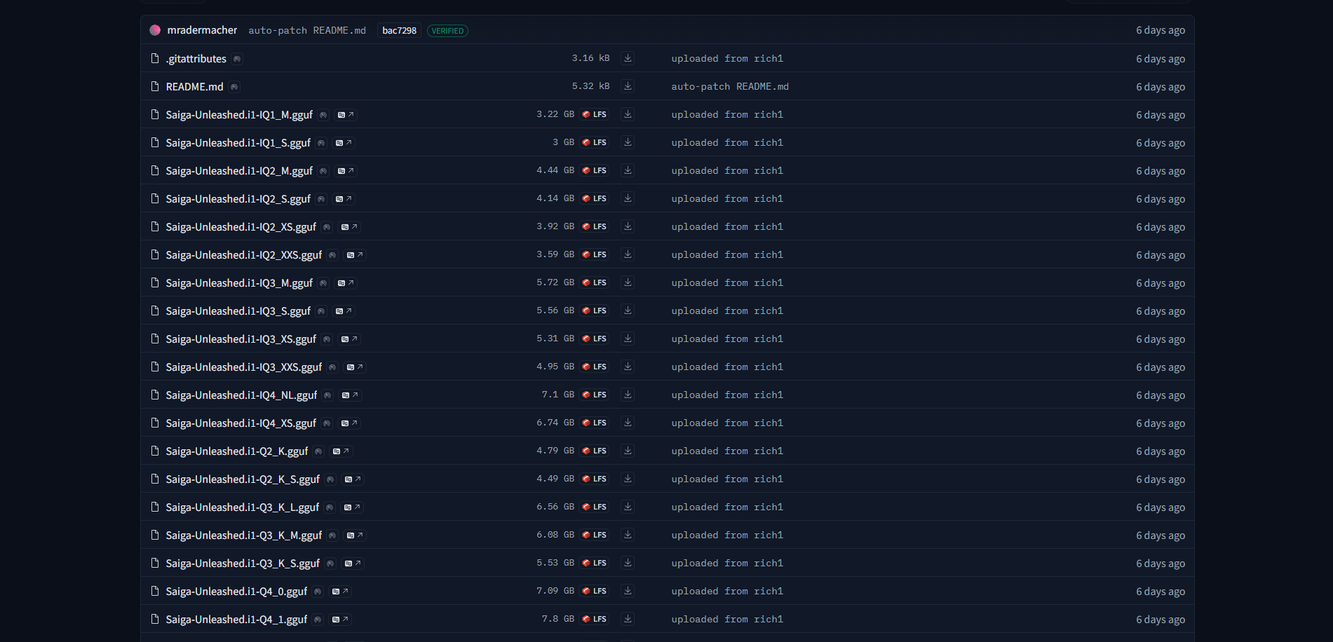Open Saiga-Unleashed.i1-IQ2_XXS.gguf file page
Image resolution: width=1333 pixels, height=642 pixels.
pyautogui.click(x=244, y=255)
